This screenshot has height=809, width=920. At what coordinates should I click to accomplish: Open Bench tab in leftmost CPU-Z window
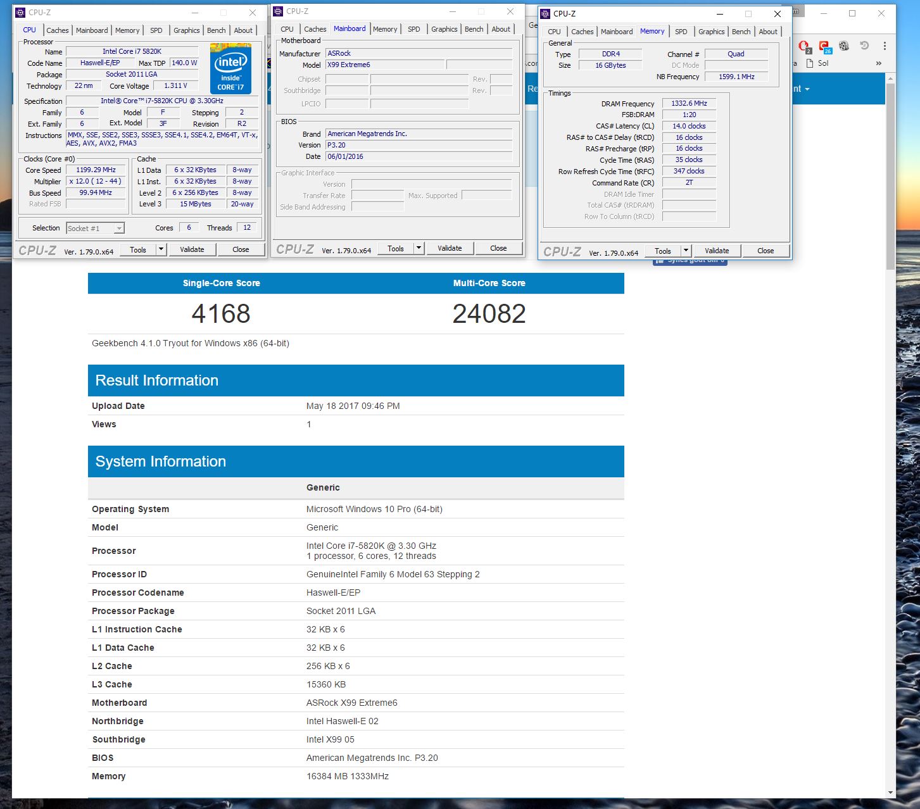pos(216,30)
